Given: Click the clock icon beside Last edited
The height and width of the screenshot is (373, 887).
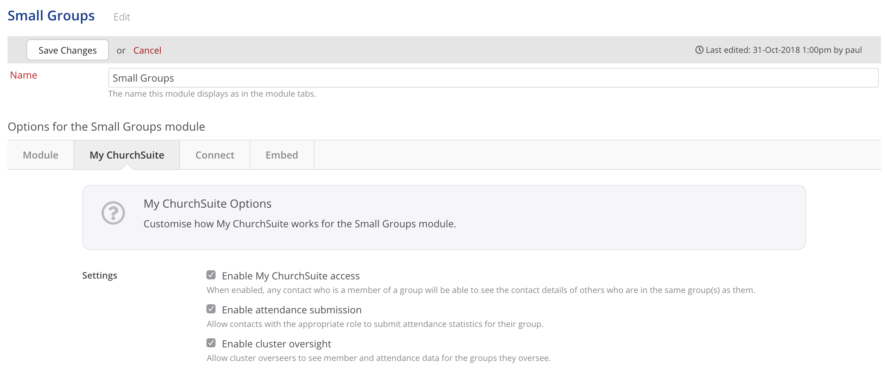Looking at the screenshot, I should tap(699, 50).
